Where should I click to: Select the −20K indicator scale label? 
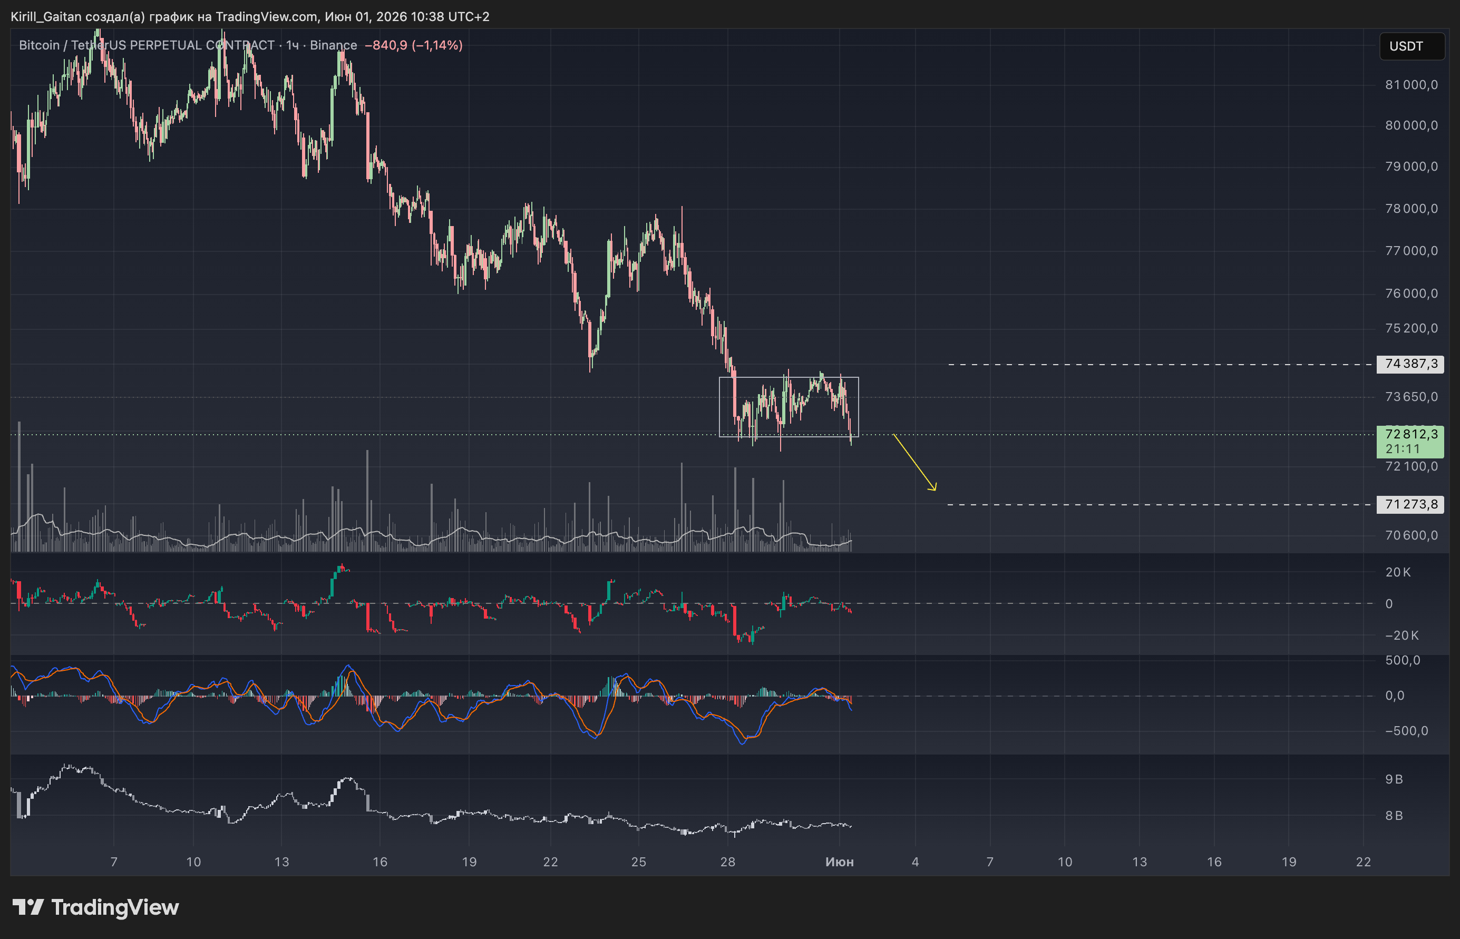coord(1401,635)
